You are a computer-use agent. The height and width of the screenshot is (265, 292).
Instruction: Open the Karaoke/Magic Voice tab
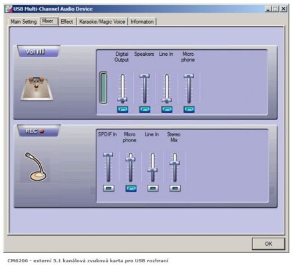[102, 22]
